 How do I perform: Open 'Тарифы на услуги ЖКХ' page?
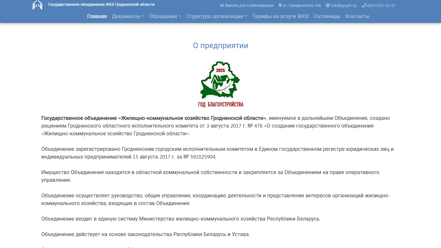[x=281, y=16]
